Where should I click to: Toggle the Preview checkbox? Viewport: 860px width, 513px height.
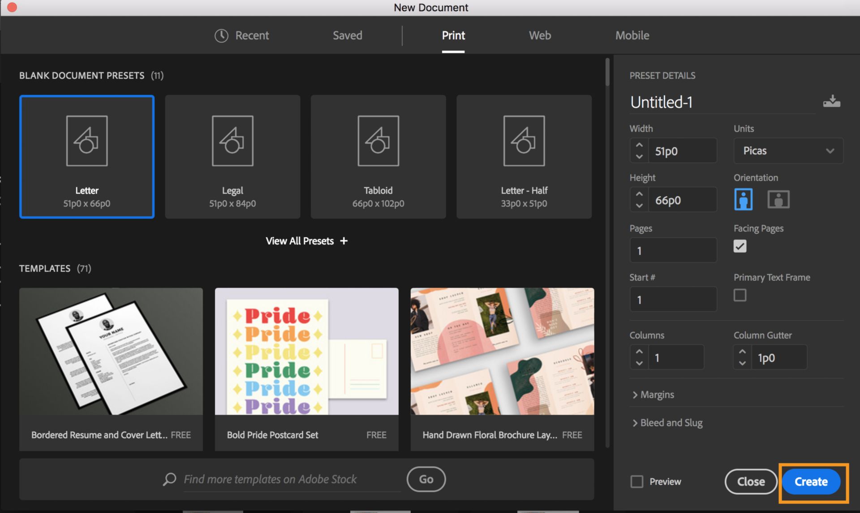point(637,482)
